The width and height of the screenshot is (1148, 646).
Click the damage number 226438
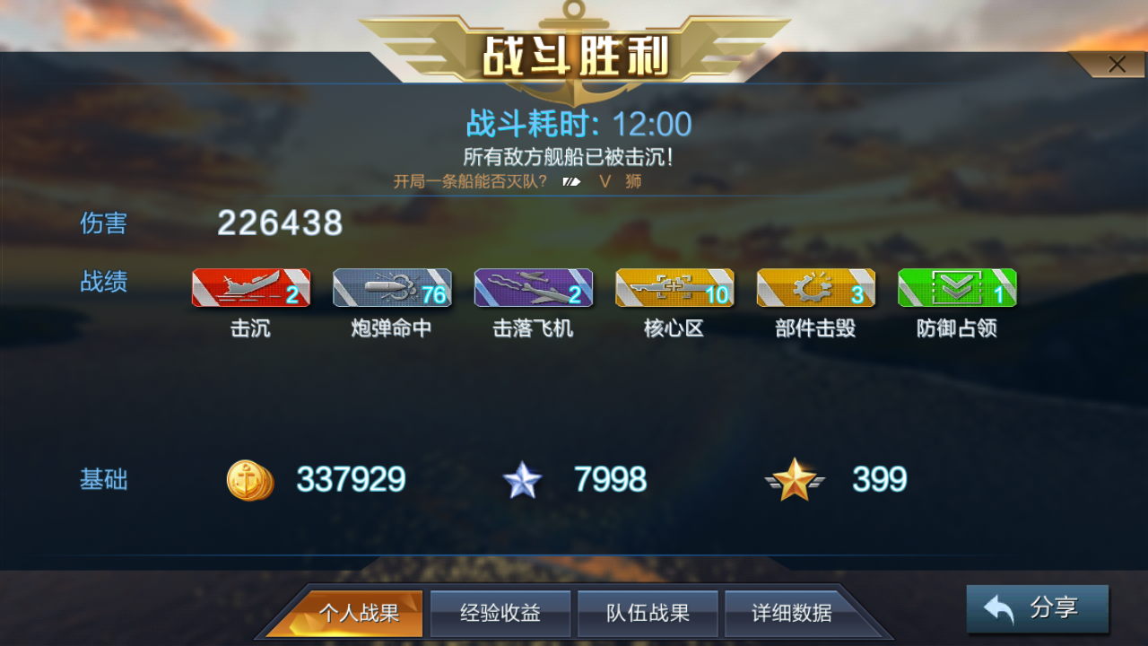(280, 223)
